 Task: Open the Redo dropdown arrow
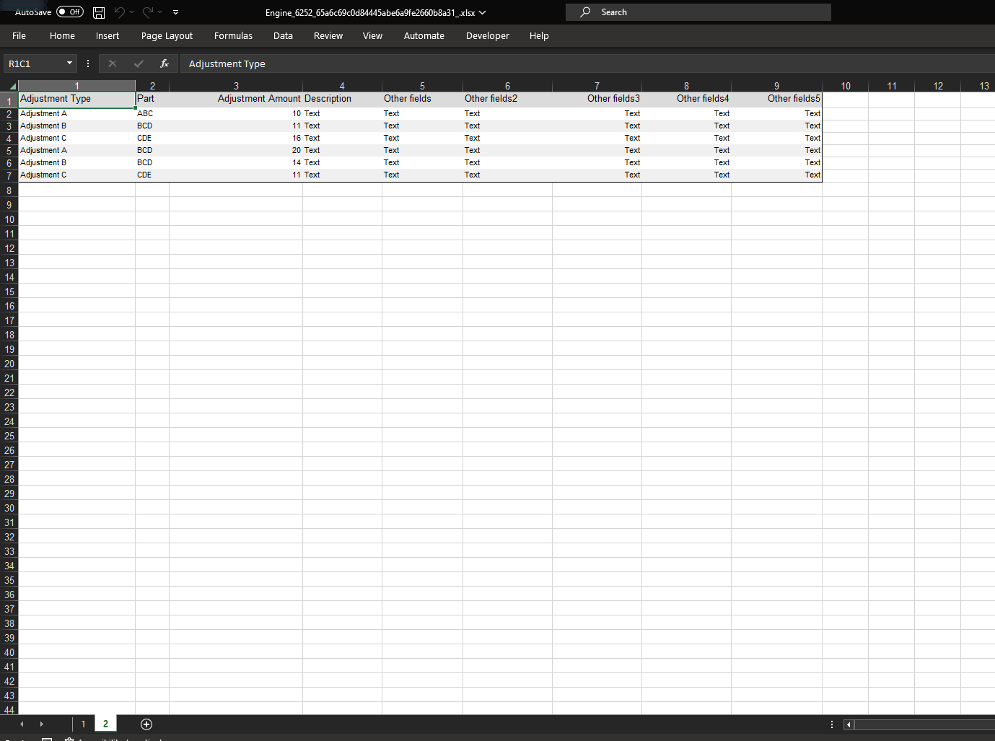159,12
